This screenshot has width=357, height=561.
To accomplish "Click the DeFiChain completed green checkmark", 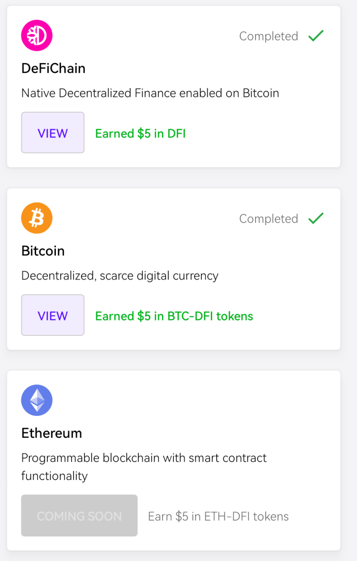I will coord(316,36).
